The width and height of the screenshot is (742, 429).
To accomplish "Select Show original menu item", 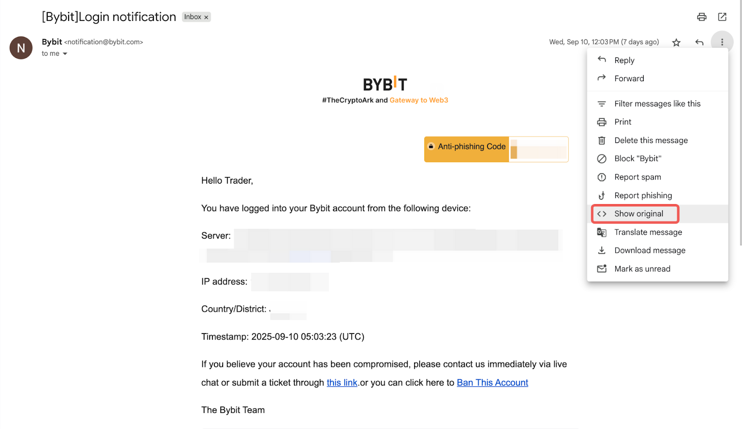I will point(639,214).
